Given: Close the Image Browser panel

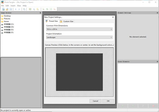Looking at the screenshot, I should [40, 13].
